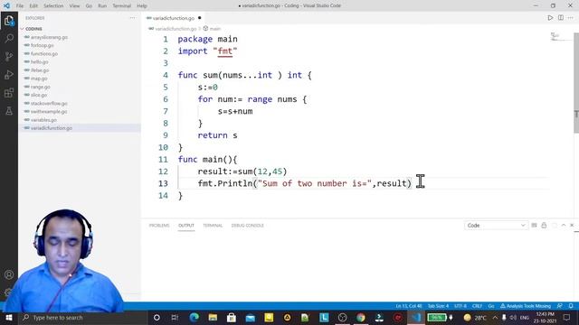This screenshot has height=325, width=579.
Task: Open slice.go in the Explorer
Action: tap(39, 95)
